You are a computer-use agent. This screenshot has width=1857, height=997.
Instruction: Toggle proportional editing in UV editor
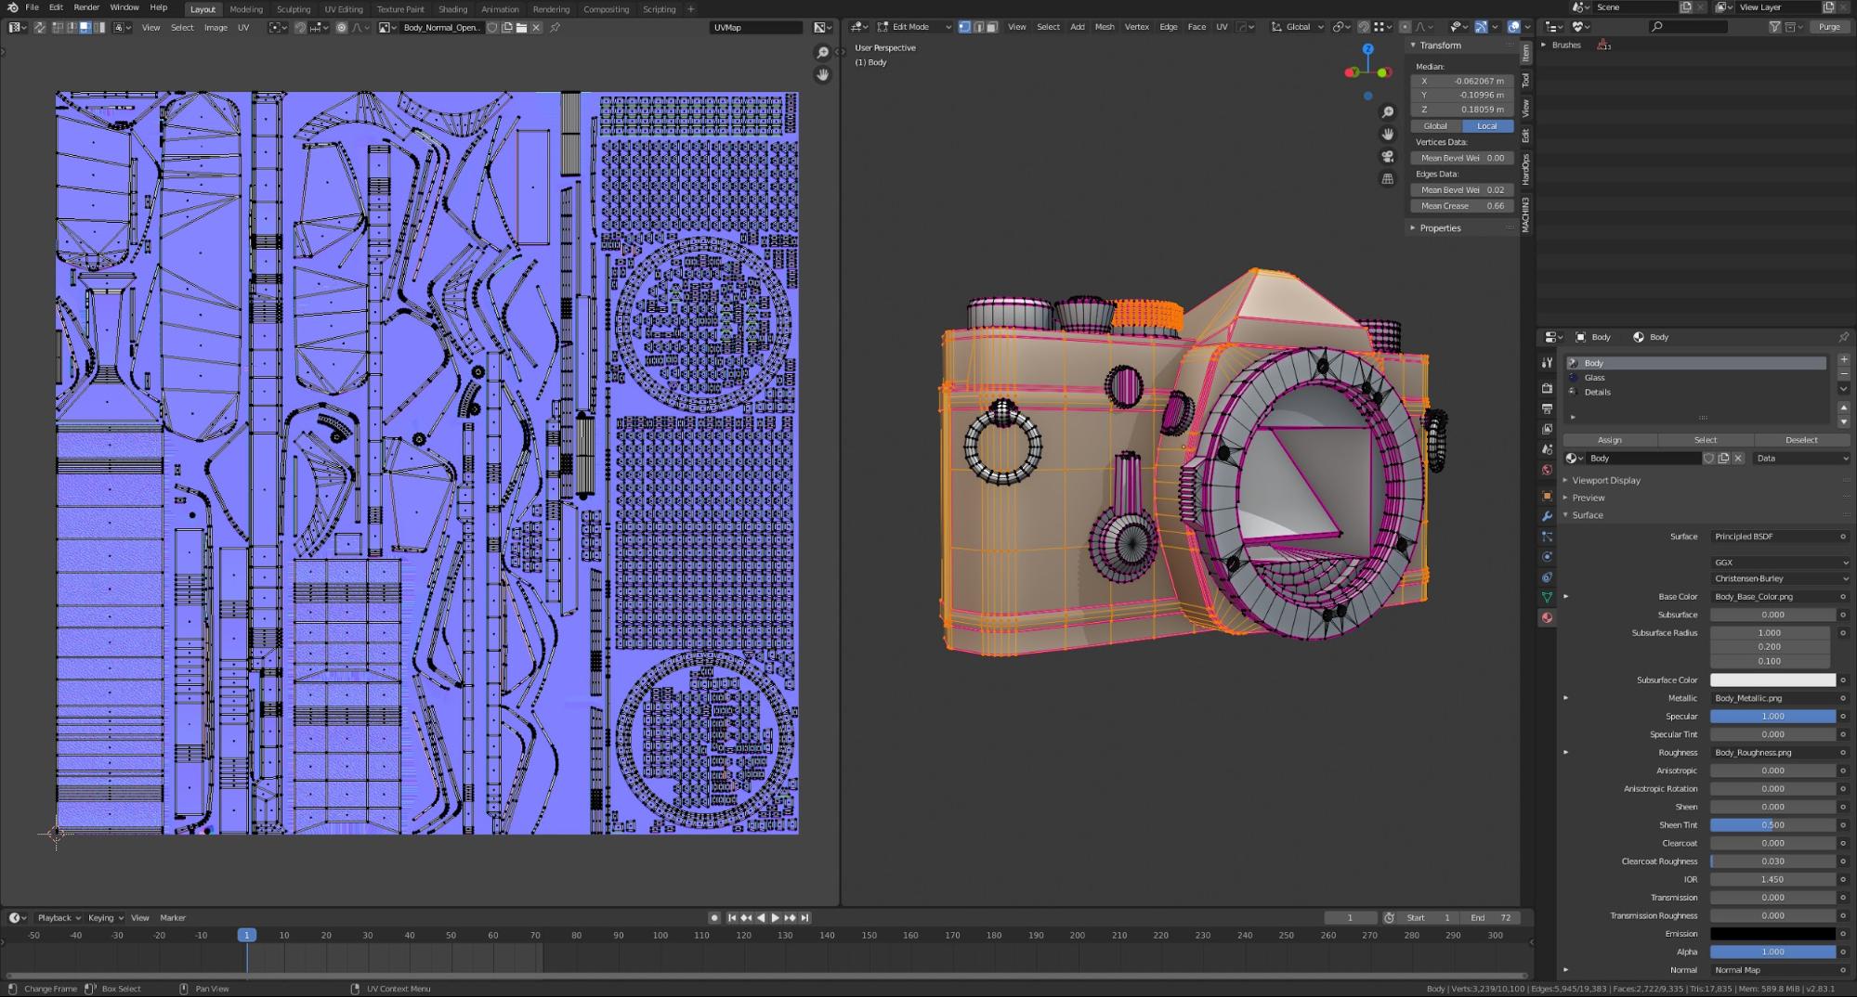coord(342,28)
